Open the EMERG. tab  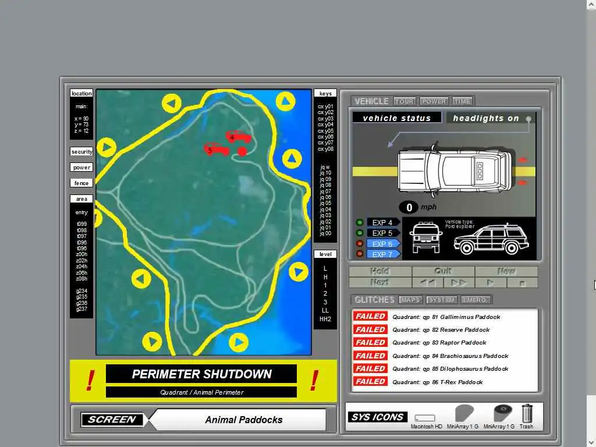tap(475, 300)
